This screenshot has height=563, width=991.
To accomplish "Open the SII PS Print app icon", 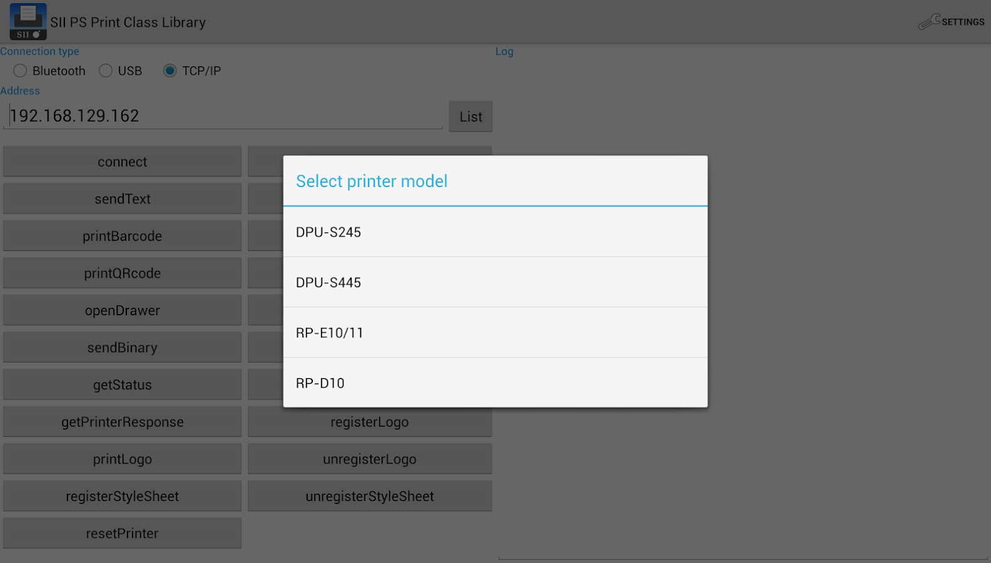I will pos(28,22).
